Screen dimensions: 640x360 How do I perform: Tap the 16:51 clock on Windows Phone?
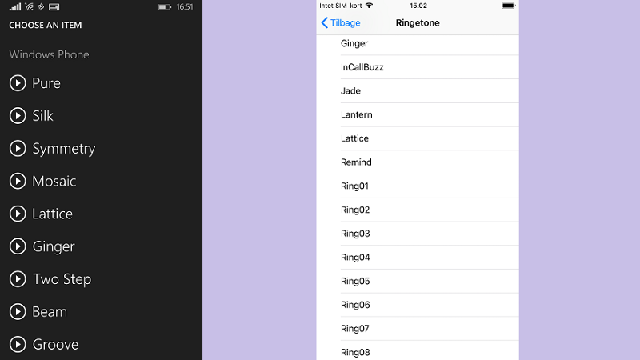coord(185,7)
